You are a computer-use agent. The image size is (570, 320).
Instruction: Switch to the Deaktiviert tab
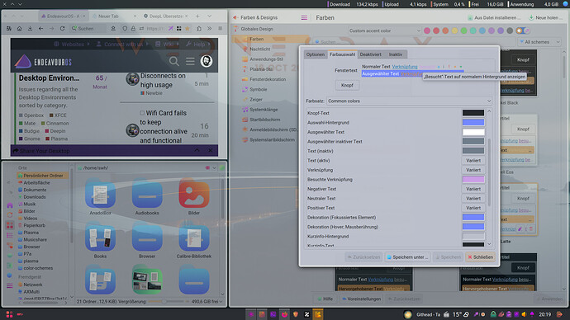click(x=370, y=54)
